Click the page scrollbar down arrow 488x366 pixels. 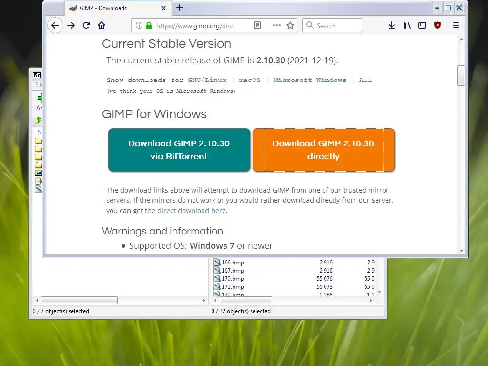click(461, 251)
